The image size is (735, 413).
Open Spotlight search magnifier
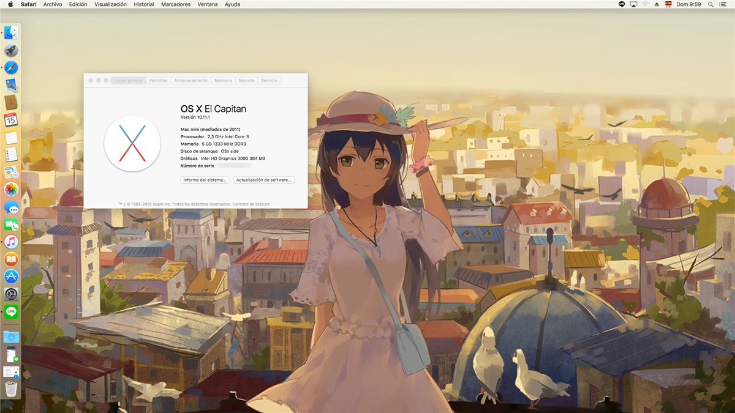[710, 4]
